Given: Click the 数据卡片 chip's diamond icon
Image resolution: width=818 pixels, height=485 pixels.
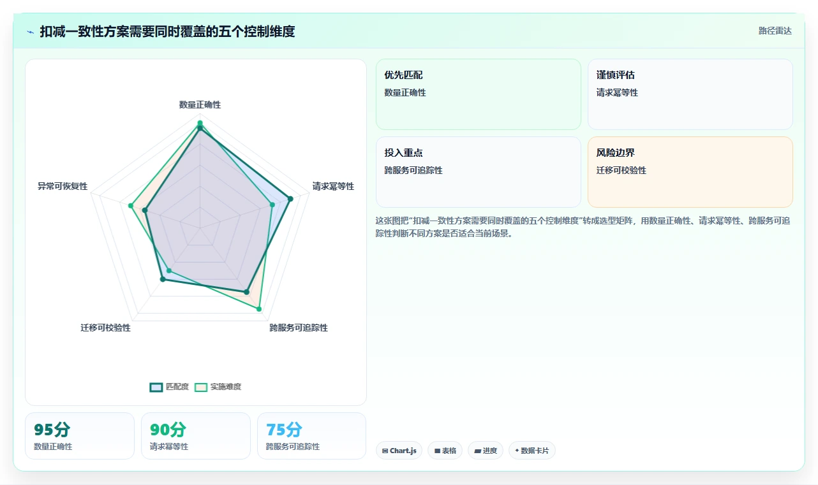Looking at the screenshot, I should 517,450.
